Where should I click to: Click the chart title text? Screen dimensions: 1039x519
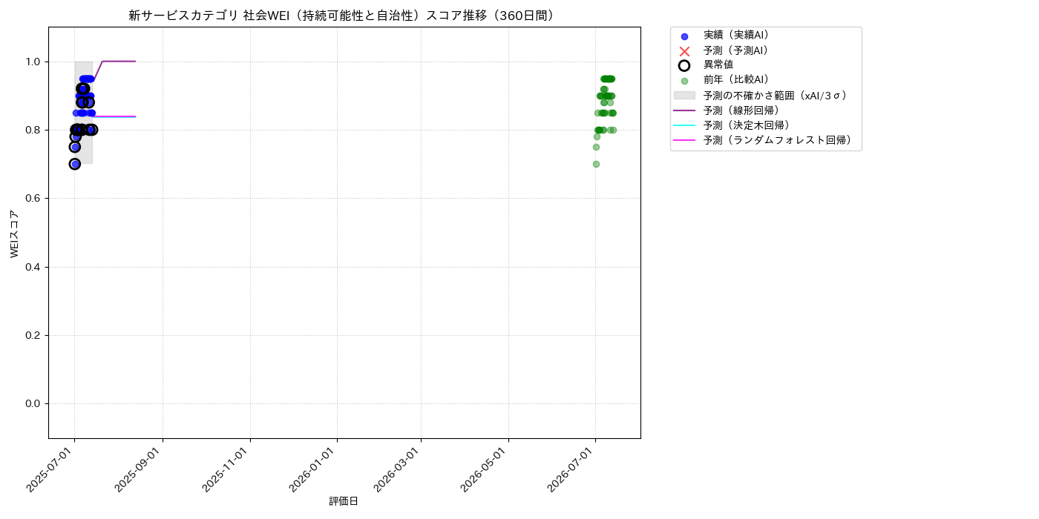(344, 16)
